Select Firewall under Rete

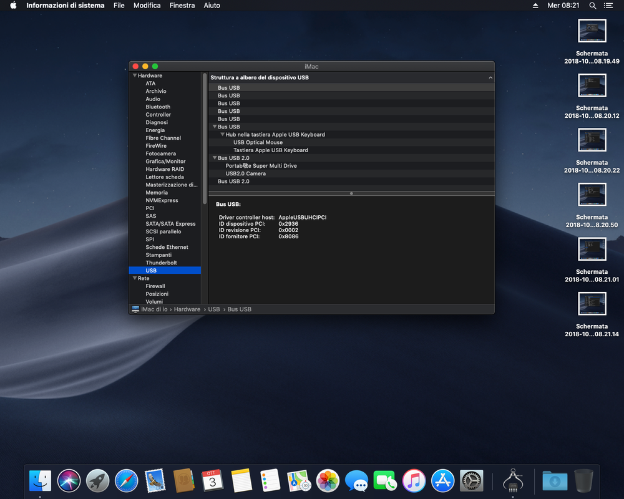pyautogui.click(x=155, y=286)
